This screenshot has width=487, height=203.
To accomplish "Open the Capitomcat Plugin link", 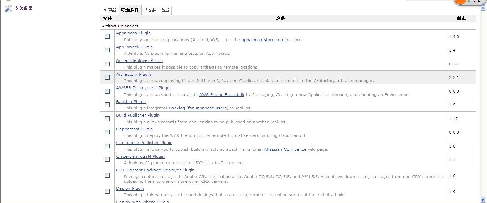I will tap(134, 129).
